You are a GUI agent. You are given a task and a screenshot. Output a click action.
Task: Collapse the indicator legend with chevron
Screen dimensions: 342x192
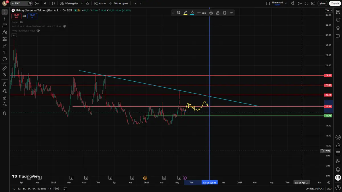tap(14, 35)
